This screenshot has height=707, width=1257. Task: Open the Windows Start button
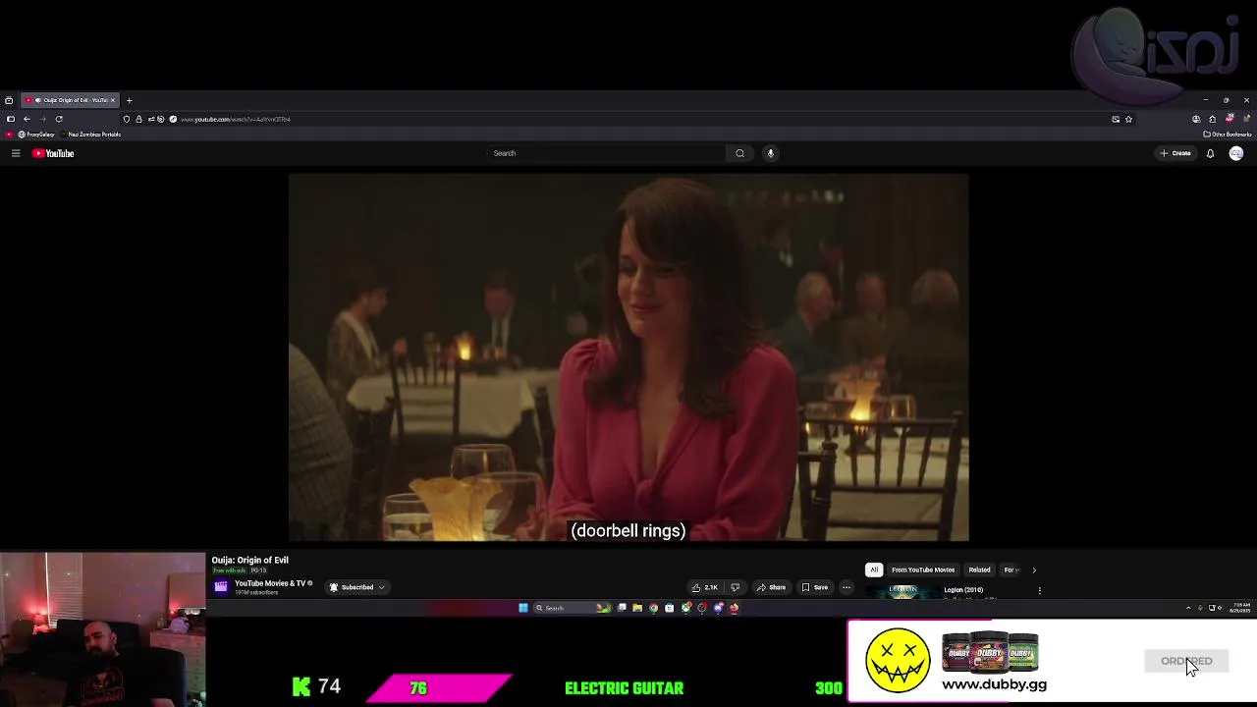pos(523,608)
